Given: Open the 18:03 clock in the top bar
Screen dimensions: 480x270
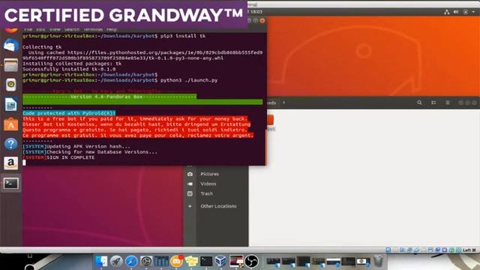Looking at the screenshot, I should pos(256,12).
